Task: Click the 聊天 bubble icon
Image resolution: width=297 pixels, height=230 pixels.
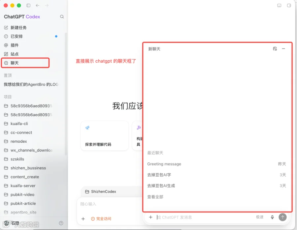Action: click(6, 63)
